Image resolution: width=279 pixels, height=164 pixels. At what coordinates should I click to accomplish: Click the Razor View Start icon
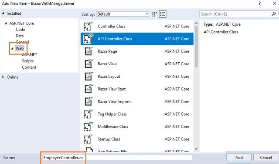tap(88, 89)
